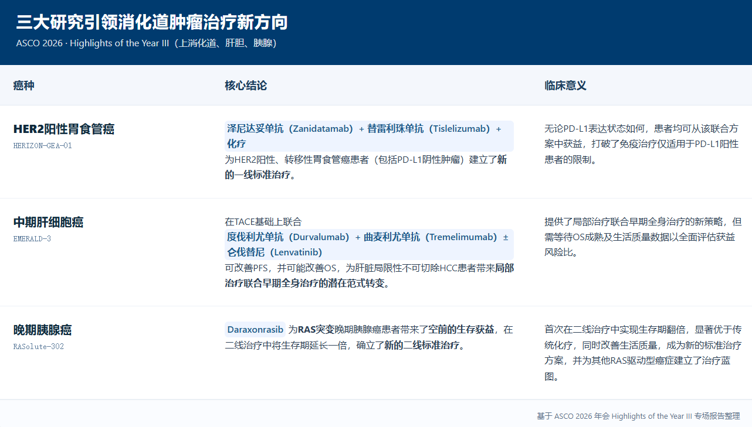Image resolution: width=752 pixels, height=427 pixels.
Task: Click the sentence starting 可改善PFS
Action: [370, 276]
